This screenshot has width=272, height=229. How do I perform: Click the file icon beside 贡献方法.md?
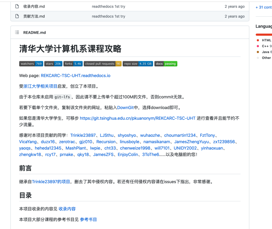(x=17, y=16)
